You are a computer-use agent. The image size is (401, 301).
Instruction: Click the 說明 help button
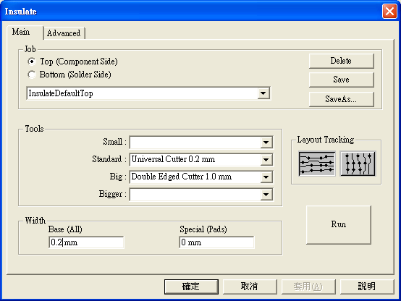(367, 287)
